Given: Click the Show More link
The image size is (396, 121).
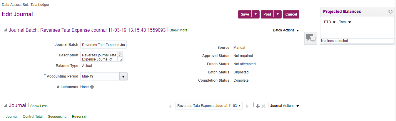Looking at the screenshot, I should click(x=178, y=30).
